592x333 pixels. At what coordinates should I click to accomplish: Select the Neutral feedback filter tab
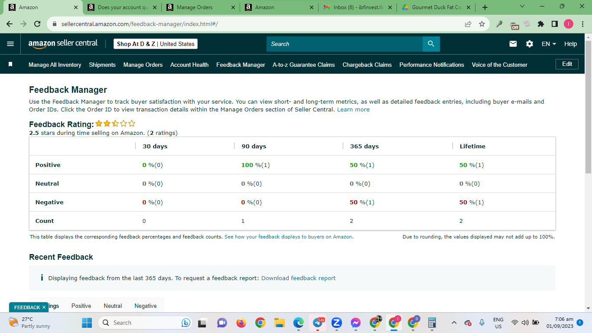point(113,306)
